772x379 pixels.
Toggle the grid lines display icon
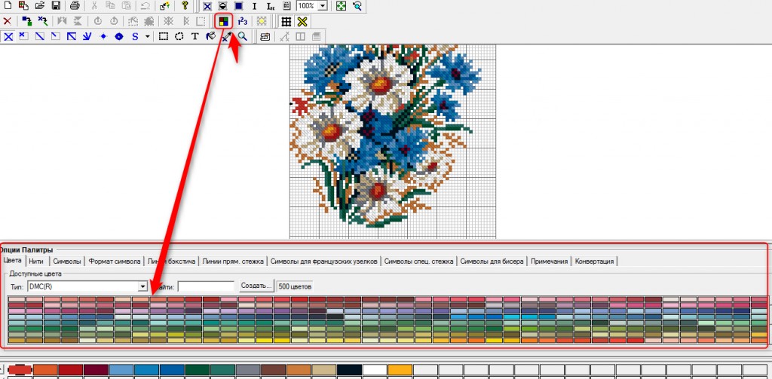[x=286, y=22]
